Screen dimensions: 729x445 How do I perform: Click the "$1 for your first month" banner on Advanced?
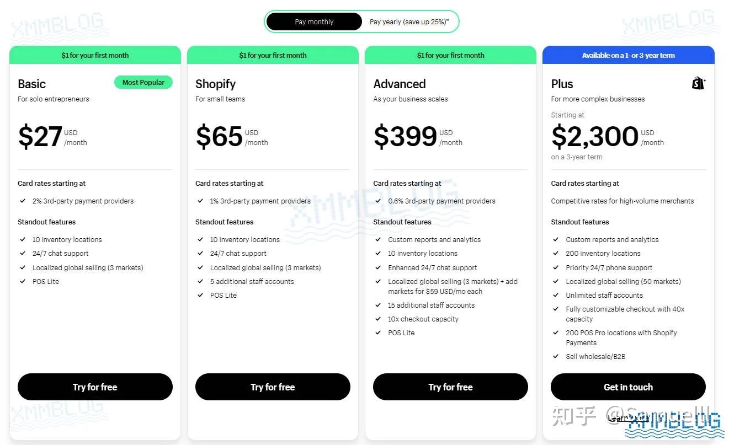click(x=450, y=55)
